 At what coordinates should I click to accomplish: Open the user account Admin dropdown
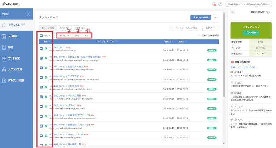[248, 4]
